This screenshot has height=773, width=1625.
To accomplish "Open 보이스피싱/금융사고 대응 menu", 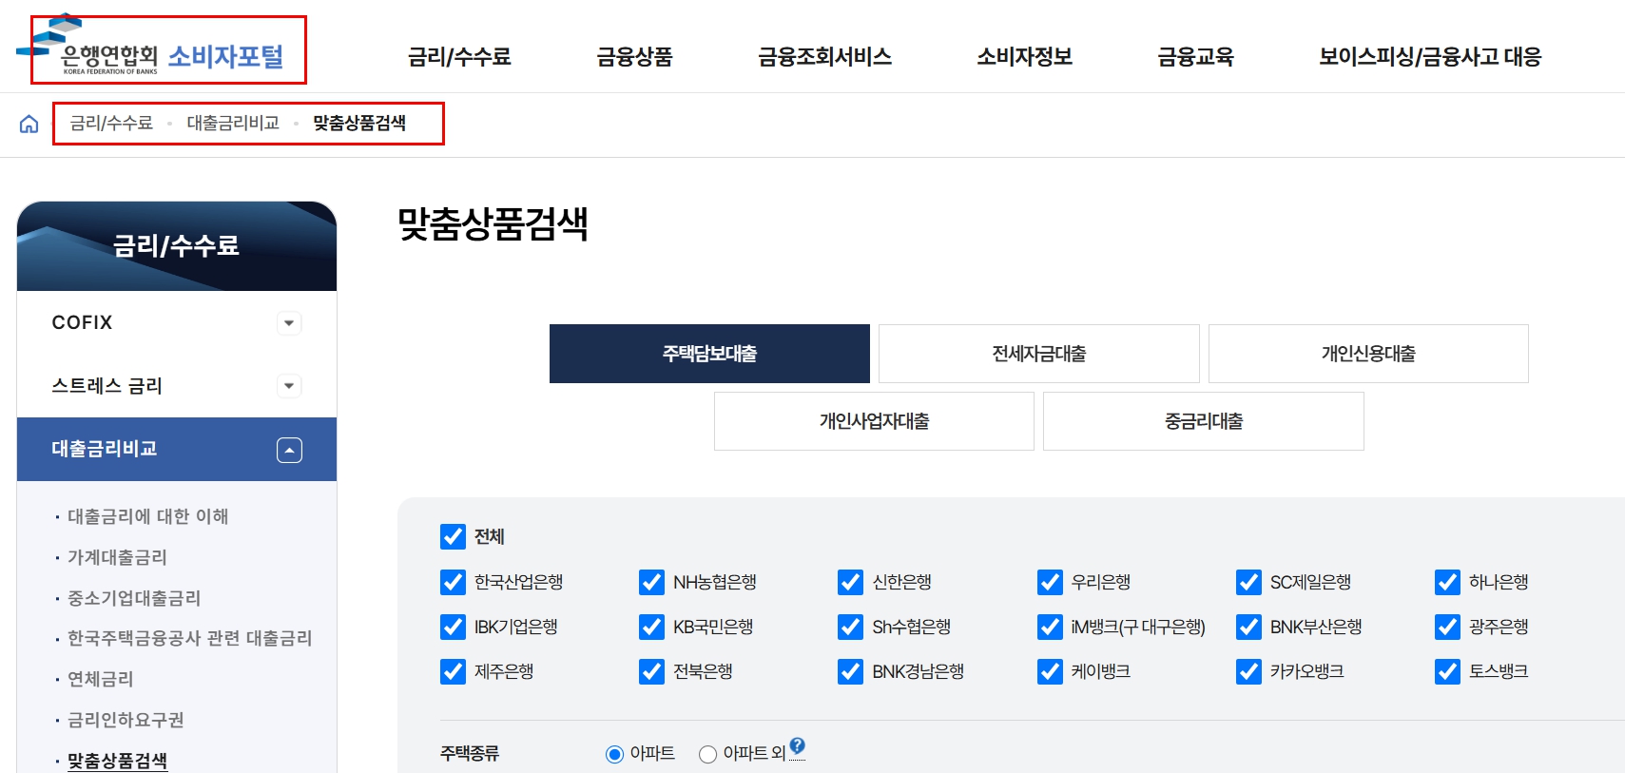I will coord(1430,57).
